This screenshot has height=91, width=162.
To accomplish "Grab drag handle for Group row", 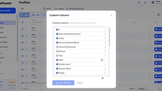I will 105,38.
